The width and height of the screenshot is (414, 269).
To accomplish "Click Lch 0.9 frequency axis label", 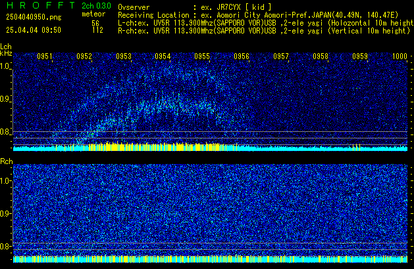I will (5, 99).
